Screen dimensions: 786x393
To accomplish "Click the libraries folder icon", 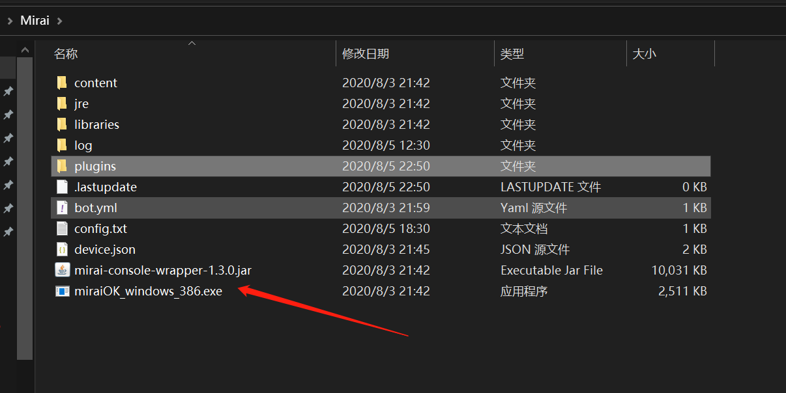I will pyautogui.click(x=62, y=124).
